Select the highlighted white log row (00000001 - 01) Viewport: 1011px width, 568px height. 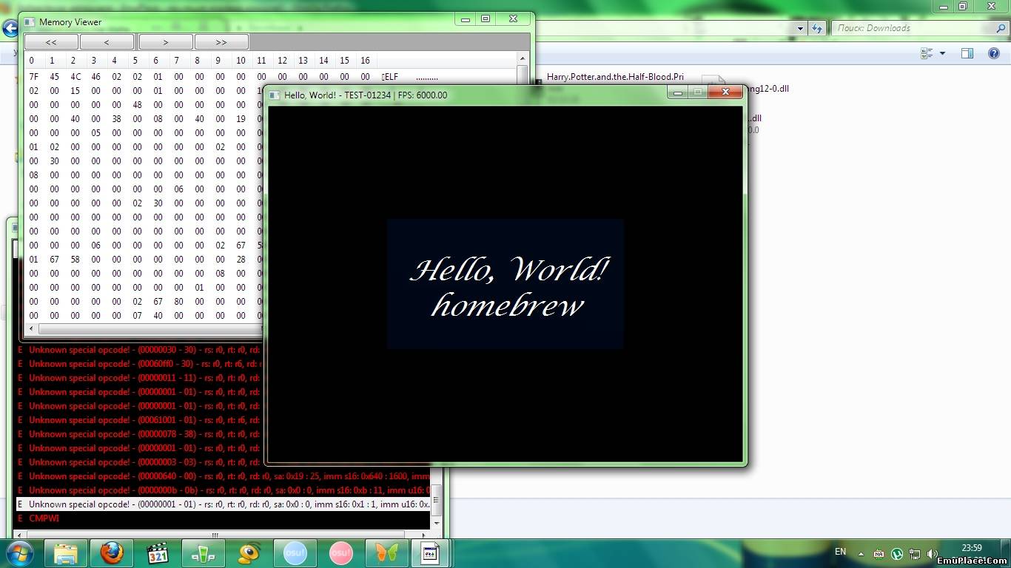tap(223, 504)
